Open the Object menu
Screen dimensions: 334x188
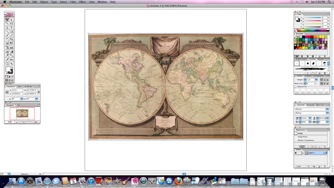44,2
